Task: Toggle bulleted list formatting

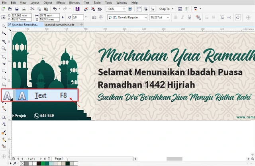Action: (207, 17)
